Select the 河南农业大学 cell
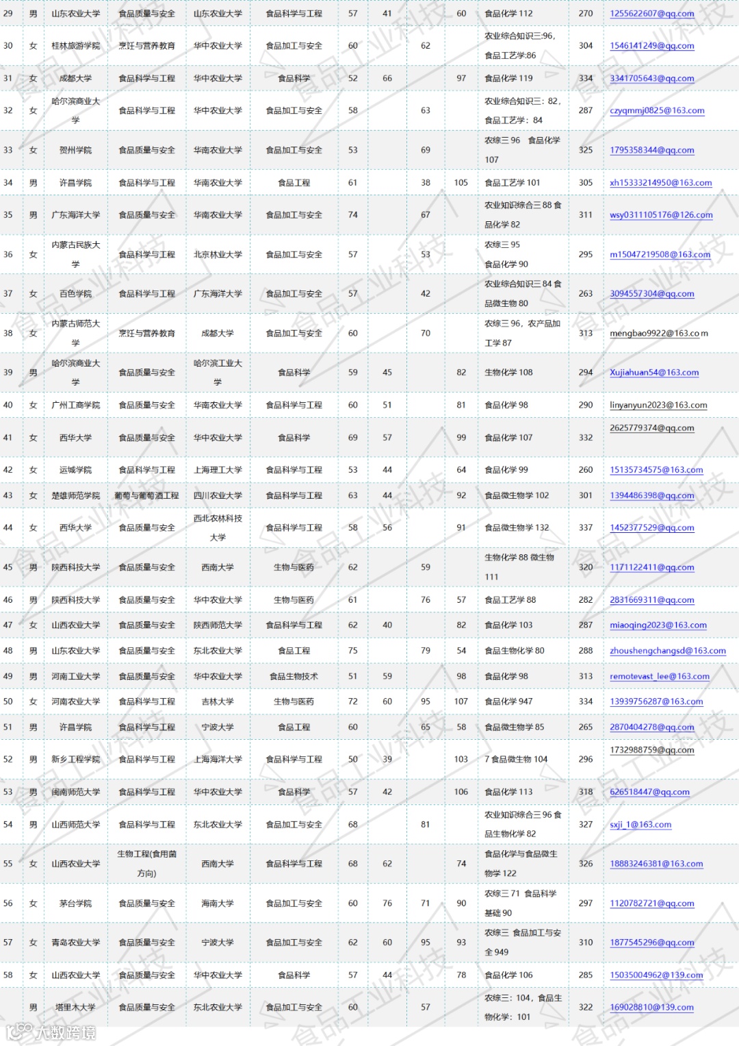Screen dimensions: 739x1046 (x=75, y=701)
